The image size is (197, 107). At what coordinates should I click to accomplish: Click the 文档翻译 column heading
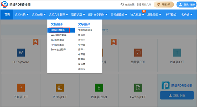(x=57, y=24)
